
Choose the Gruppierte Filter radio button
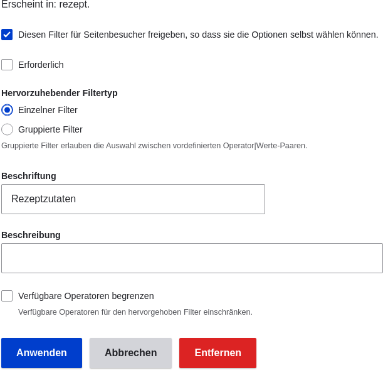tap(7, 129)
